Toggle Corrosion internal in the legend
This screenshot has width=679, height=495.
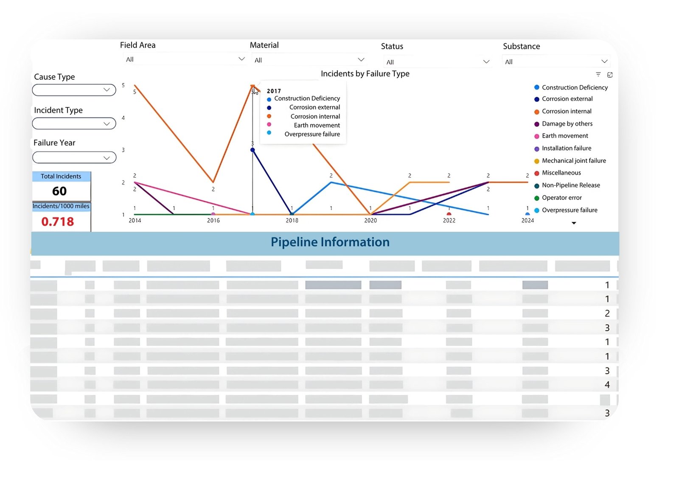coord(566,111)
